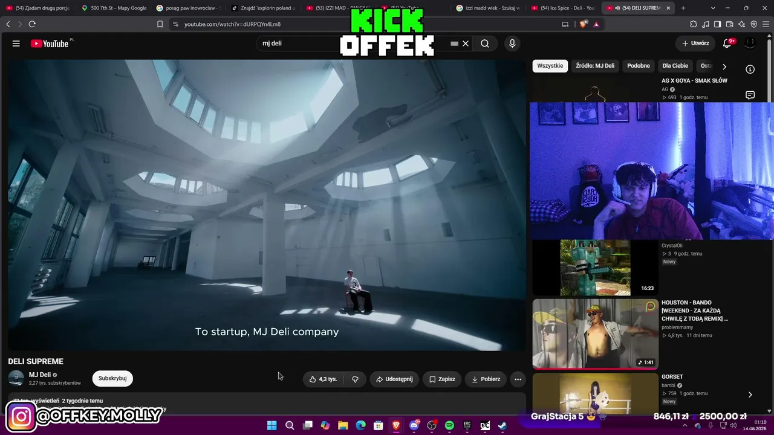Open the YouTube hamburger guide menu
The width and height of the screenshot is (774, 435).
pos(16,43)
